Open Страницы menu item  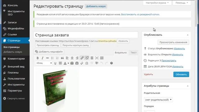[x=16, y=40]
